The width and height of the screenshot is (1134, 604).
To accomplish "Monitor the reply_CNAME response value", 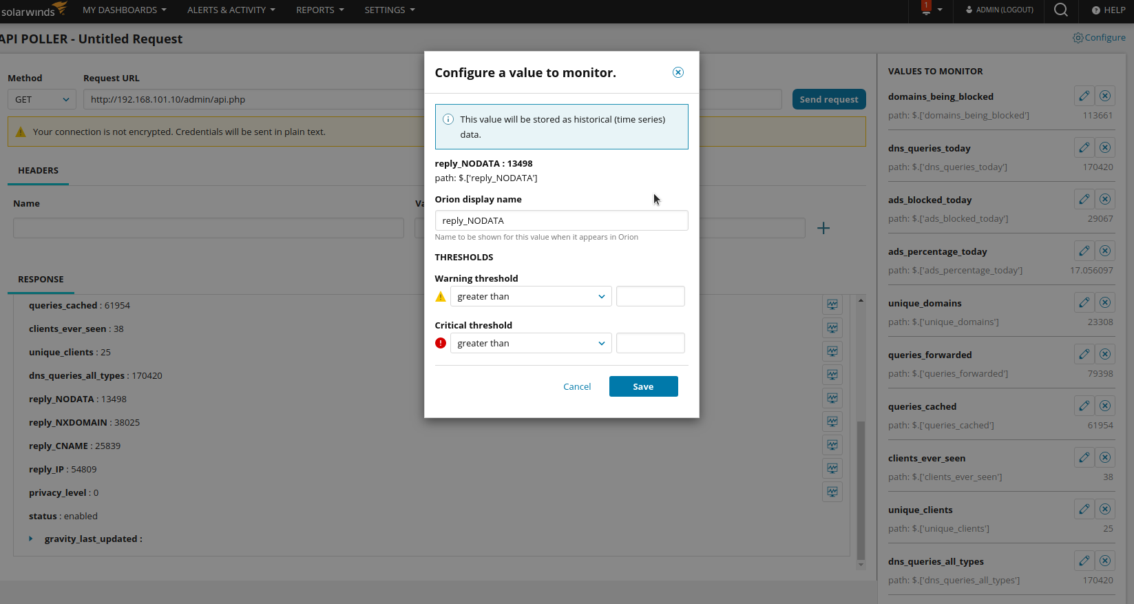I will click(x=832, y=445).
